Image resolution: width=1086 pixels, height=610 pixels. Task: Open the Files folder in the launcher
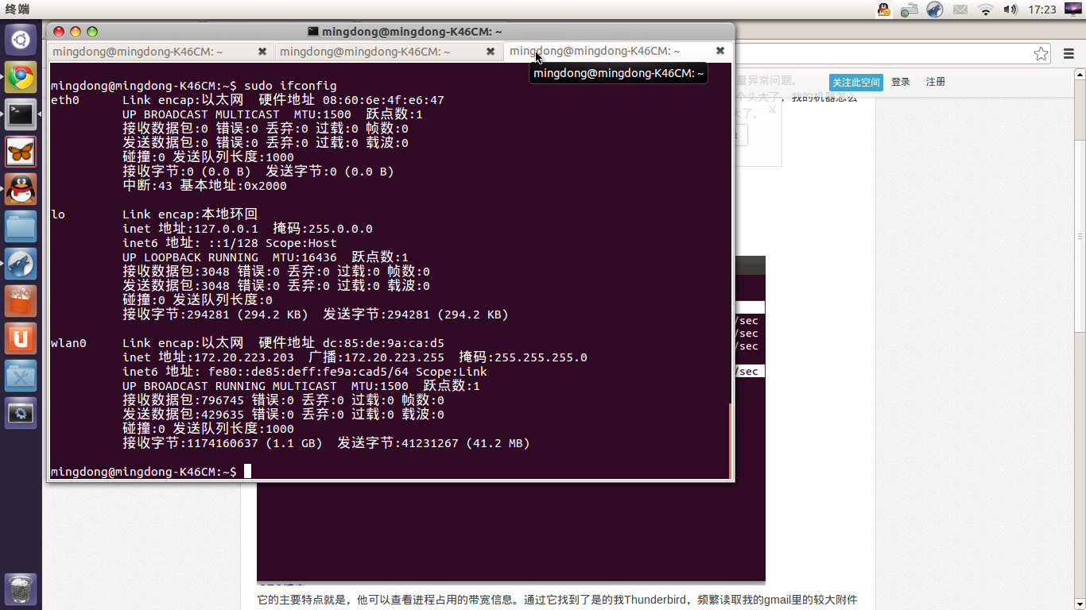click(x=21, y=226)
